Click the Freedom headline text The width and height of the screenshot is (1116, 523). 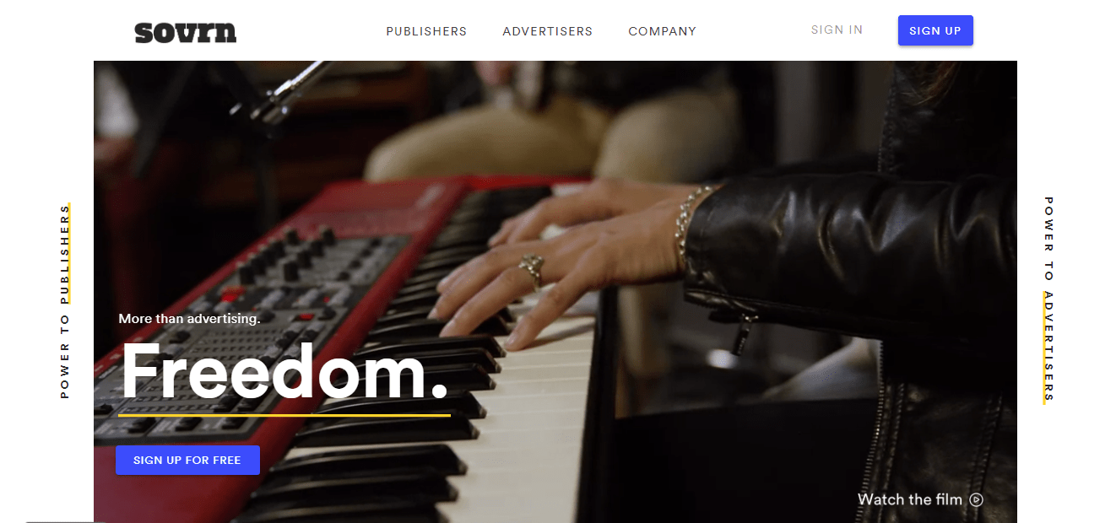point(284,372)
